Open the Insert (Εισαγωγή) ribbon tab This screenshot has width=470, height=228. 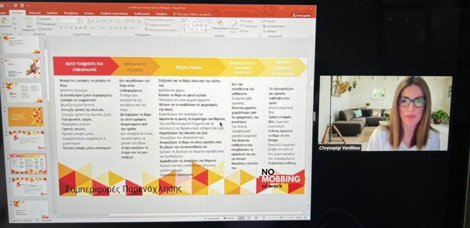tap(35, 13)
